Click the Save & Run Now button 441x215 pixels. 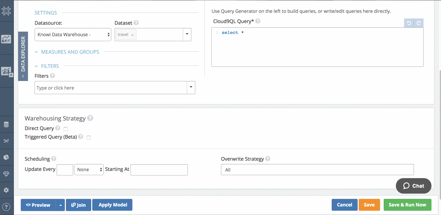(x=407, y=205)
